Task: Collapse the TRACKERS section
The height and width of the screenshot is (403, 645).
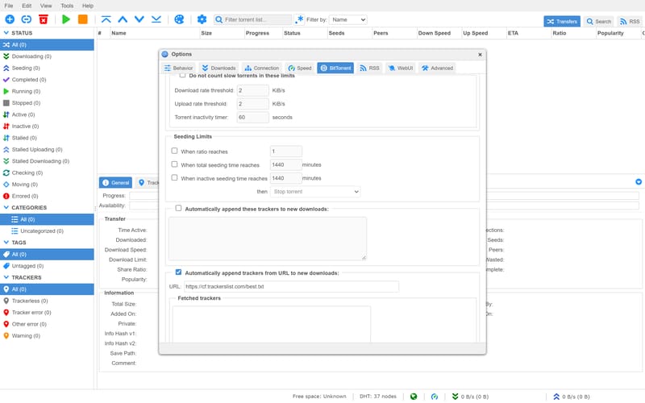Action: click(6, 277)
